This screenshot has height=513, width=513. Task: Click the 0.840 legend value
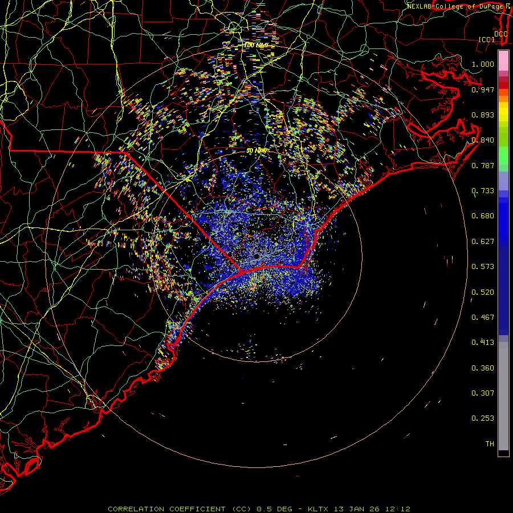pyautogui.click(x=483, y=140)
